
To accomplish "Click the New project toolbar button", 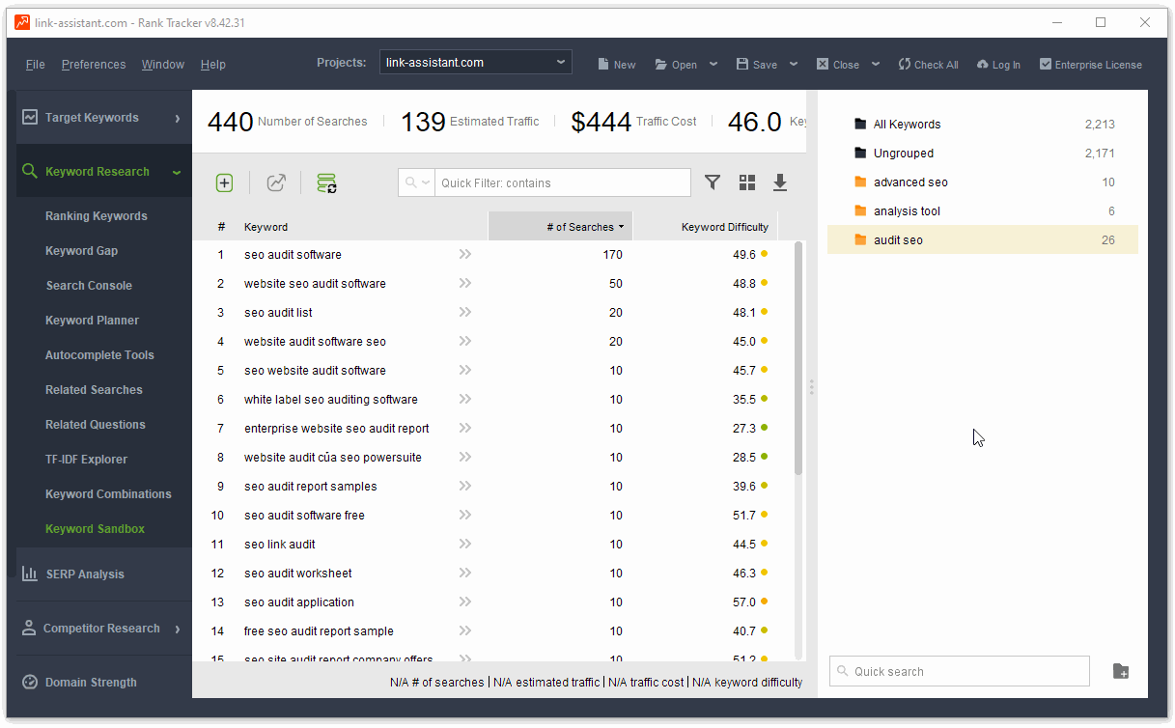I will (x=617, y=65).
